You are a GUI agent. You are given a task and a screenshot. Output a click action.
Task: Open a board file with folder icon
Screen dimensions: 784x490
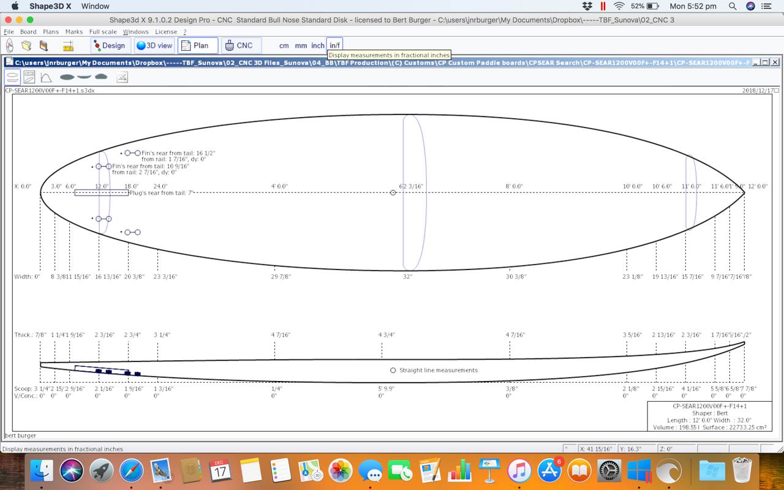click(26, 45)
